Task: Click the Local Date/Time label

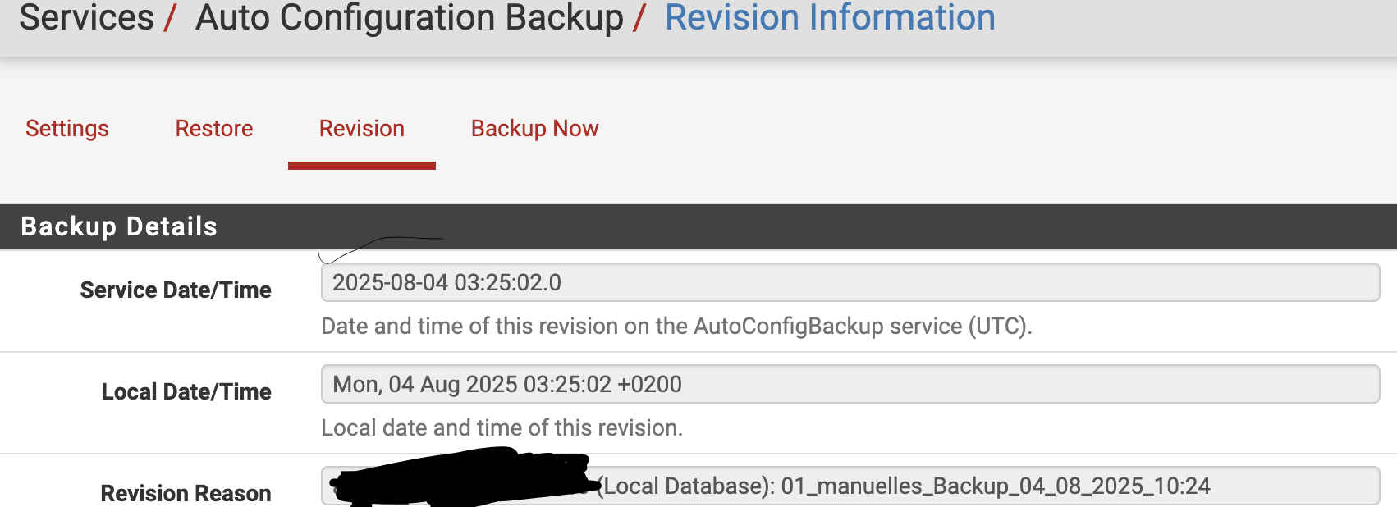Action: click(186, 391)
